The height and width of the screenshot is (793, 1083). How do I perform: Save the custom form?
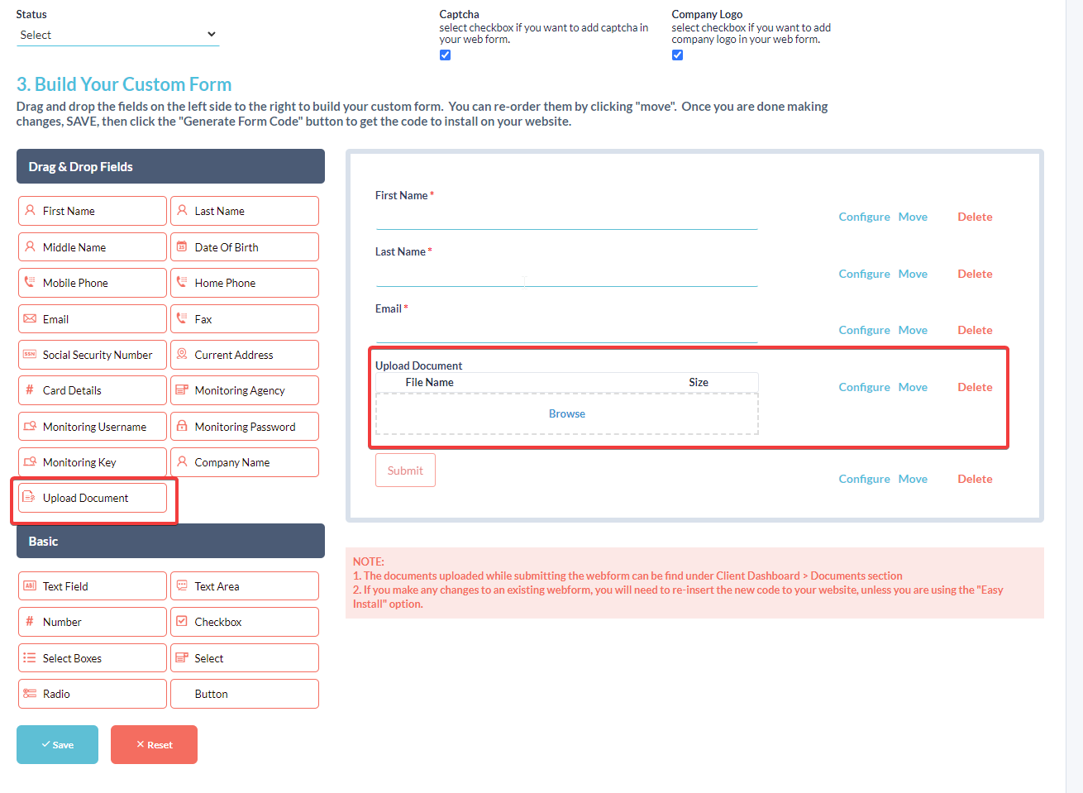(57, 744)
